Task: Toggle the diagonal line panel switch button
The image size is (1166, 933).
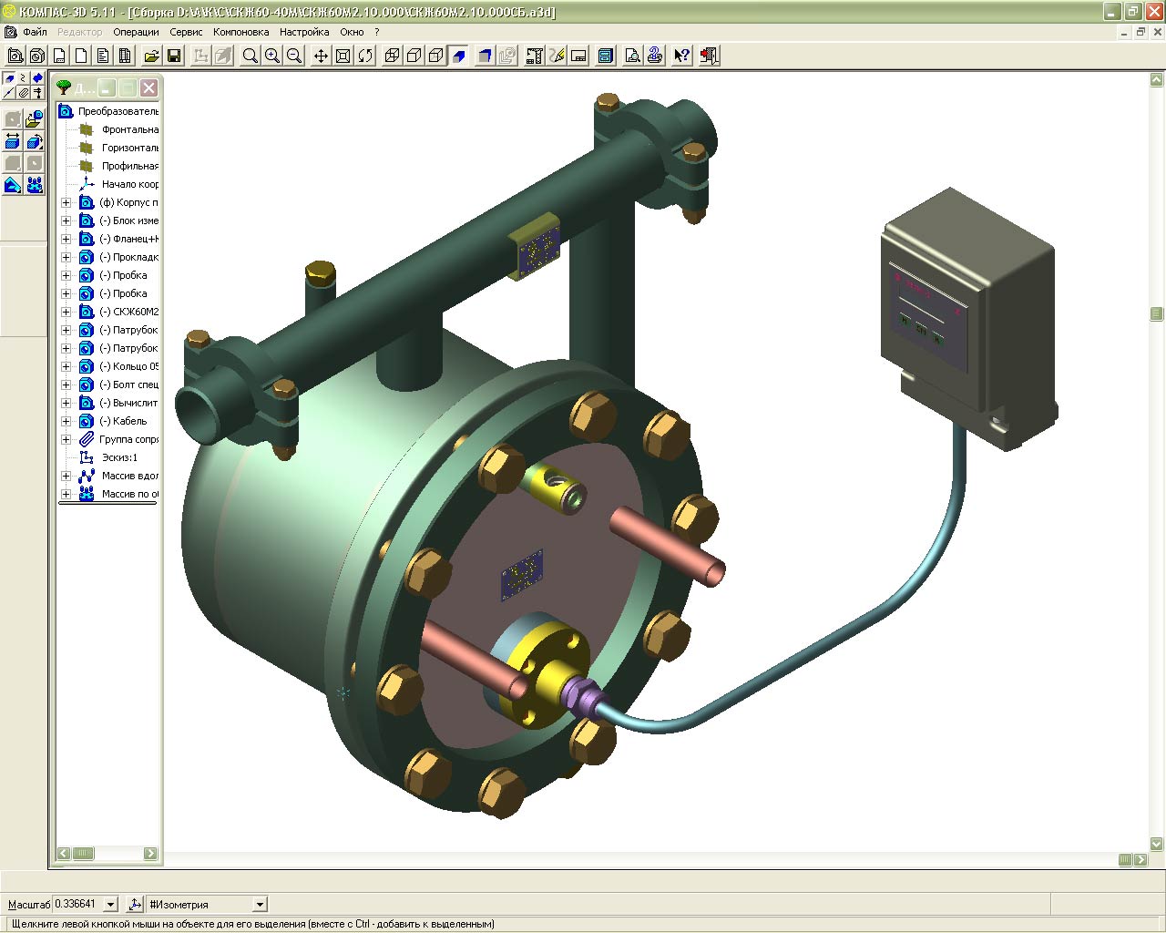Action: tap(10, 93)
